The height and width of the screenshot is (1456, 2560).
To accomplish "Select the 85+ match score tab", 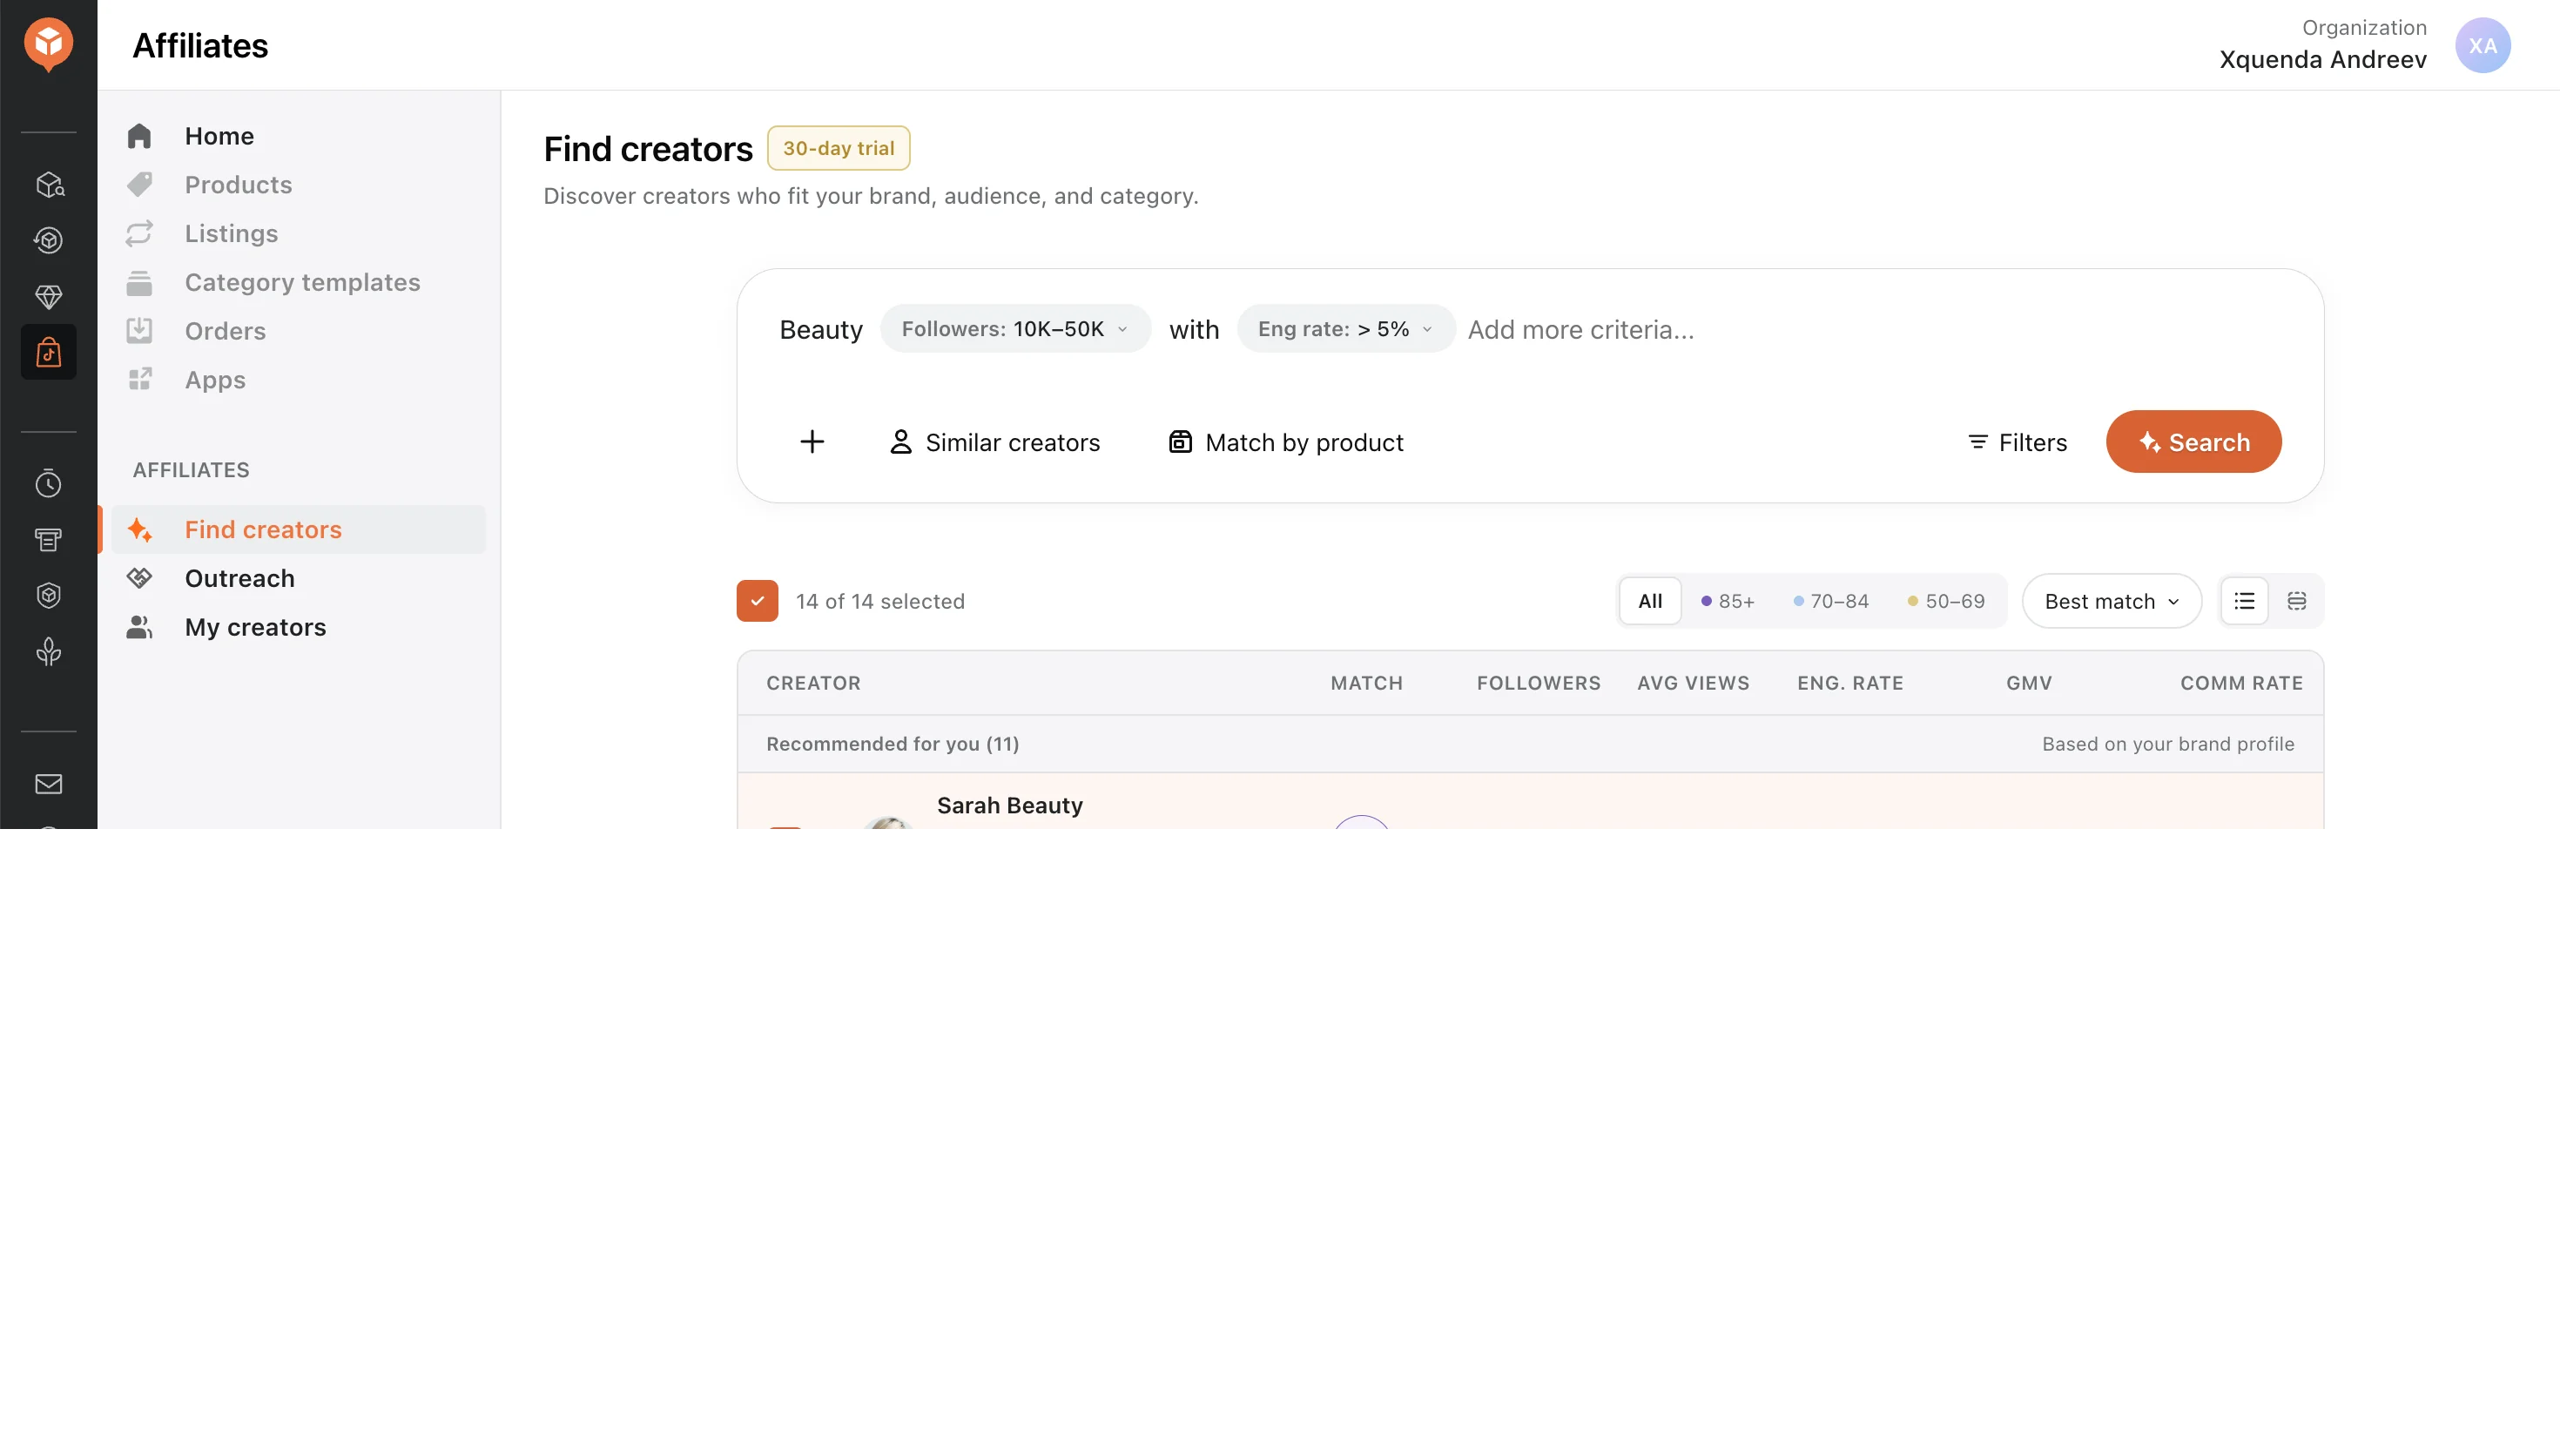I will tap(1728, 601).
